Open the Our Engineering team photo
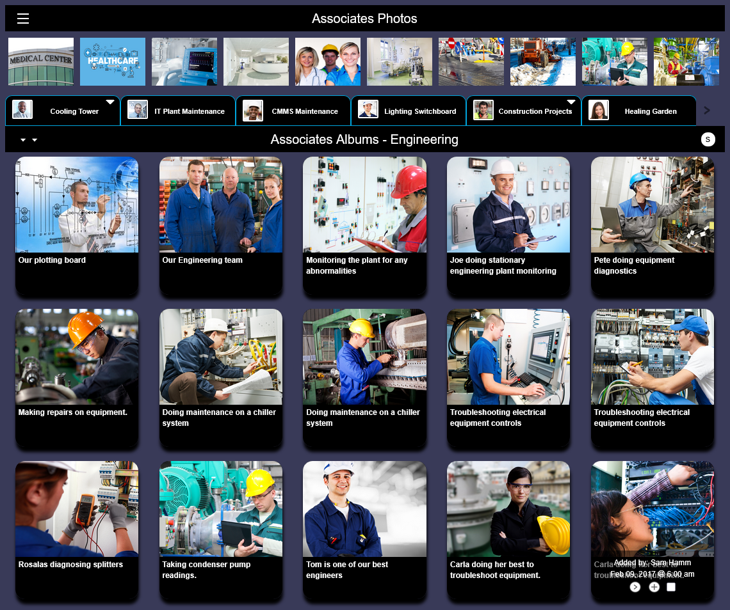Viewport: 730px width, 610px height. [221, 205]
